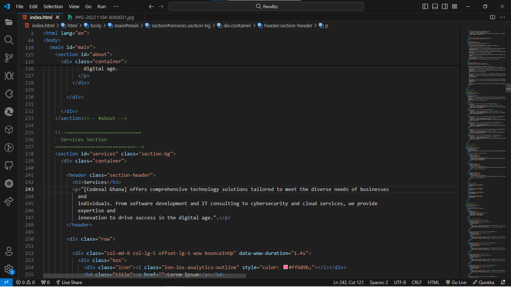Toggle the Secondary Side Bar layout button

coord(445,6)
